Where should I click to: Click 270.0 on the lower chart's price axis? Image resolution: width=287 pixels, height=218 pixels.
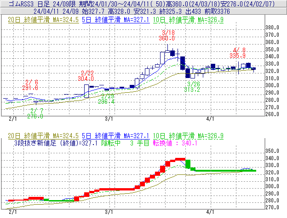coord(272,207)
